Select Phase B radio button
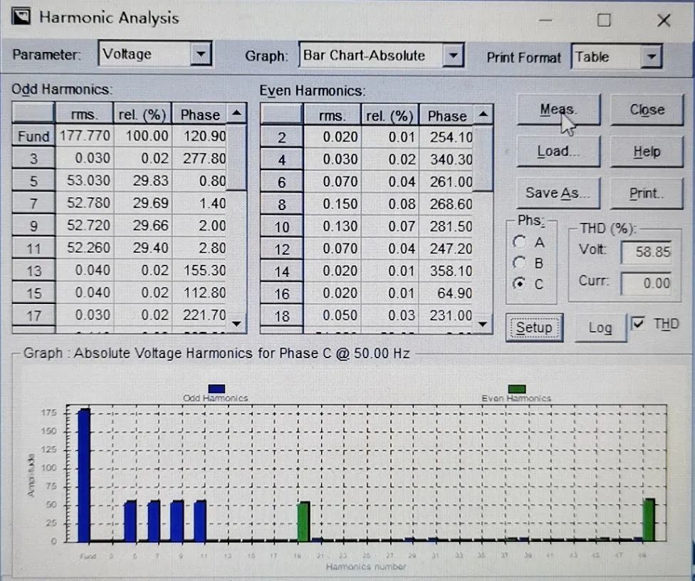695x581 pixels. click(x=521, y=263)
